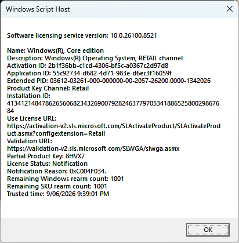Click the Application ID line
Screen dimensions: 239x243
pos(89,73)
